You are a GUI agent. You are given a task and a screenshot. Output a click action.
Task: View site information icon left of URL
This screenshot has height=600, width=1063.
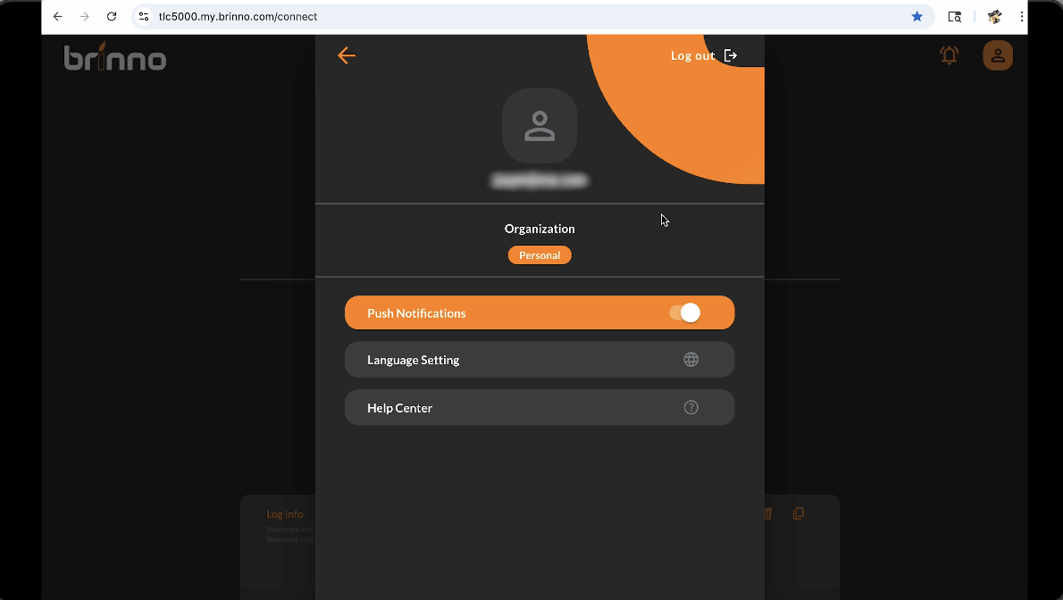pos(143,16)
